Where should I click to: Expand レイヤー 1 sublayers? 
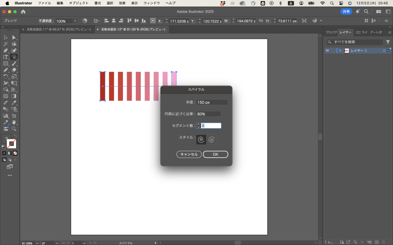(340, 51)
